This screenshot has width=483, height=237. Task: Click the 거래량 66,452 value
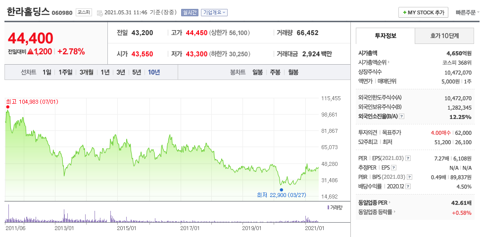click(x=307, y=33)
